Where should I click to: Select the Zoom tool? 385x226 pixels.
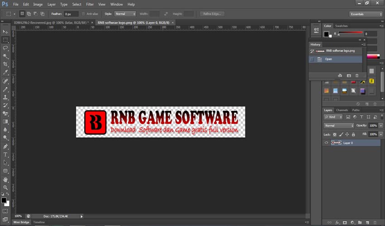[x=5, y=188]
